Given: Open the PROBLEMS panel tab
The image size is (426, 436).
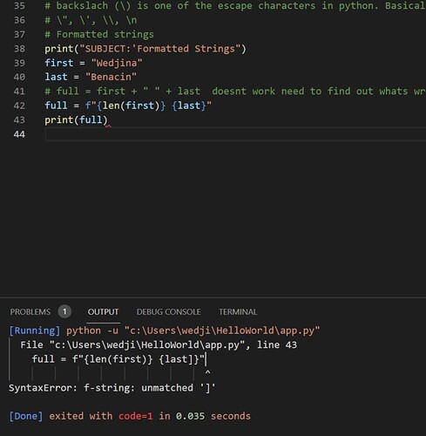Looking at the screenshot, I should click(30, 312).
